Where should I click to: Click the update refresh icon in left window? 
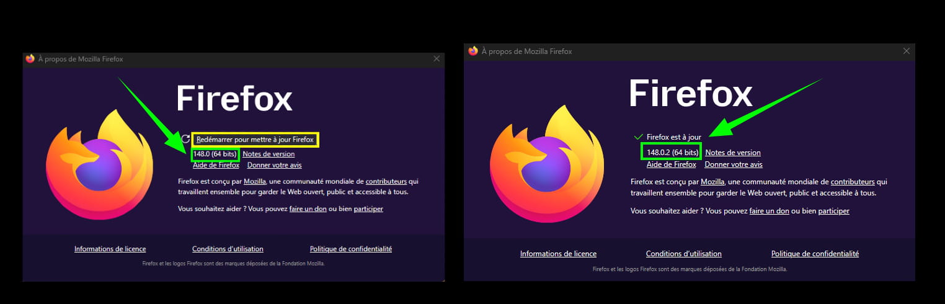coord(185,139)
